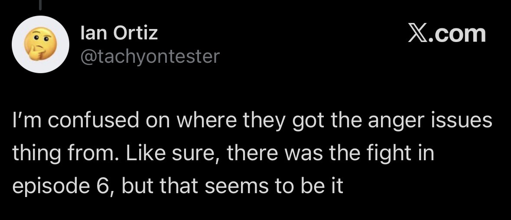Click the @tachyontester handle

tap(150, 56)
